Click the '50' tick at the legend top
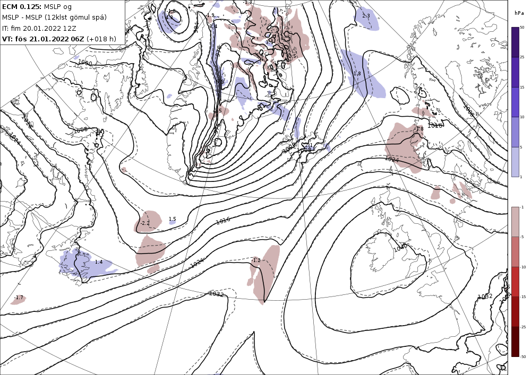531x375 pixels. pos(522,28)
